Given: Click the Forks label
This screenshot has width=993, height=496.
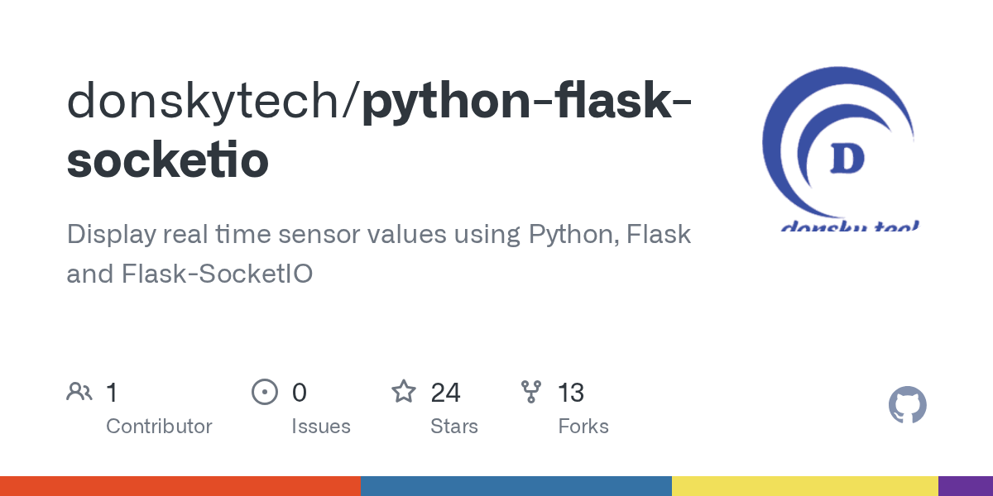Looking at the screenshot, I should [583, 427].
